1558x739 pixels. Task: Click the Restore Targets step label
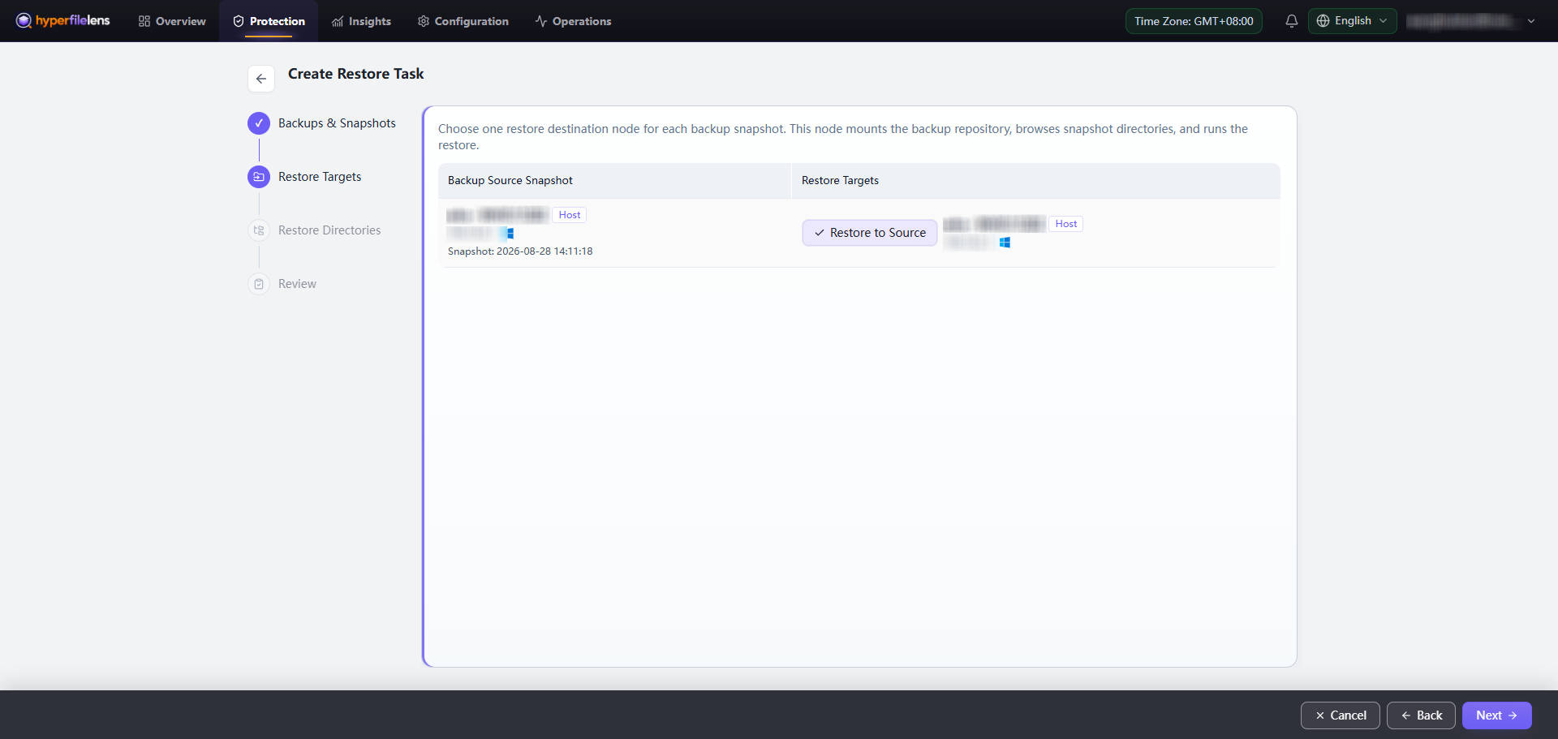pyautogui.click(x=320, y=177)
